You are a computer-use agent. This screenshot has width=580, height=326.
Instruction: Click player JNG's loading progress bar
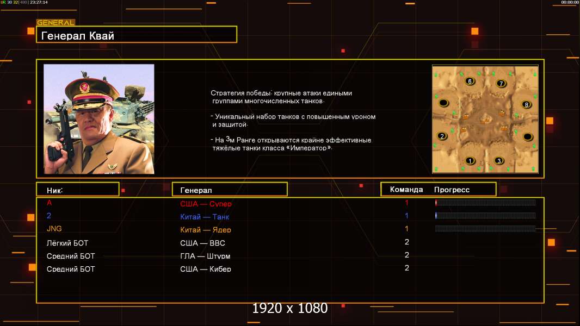pos(485,229)
